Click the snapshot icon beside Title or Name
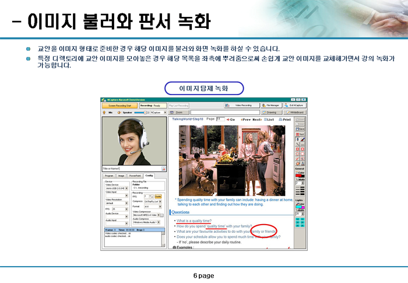Image resolution: width=408 pixels, height=283 pixels. 163,169
